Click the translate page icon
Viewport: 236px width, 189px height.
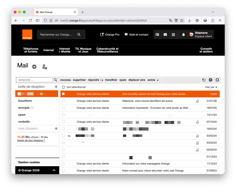pyautogui.click(x=170, y=20)
